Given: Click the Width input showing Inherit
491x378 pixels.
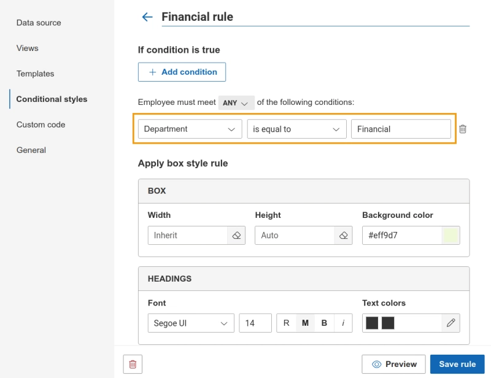Looking at the screenshot, I should click(x=187, y=235).
